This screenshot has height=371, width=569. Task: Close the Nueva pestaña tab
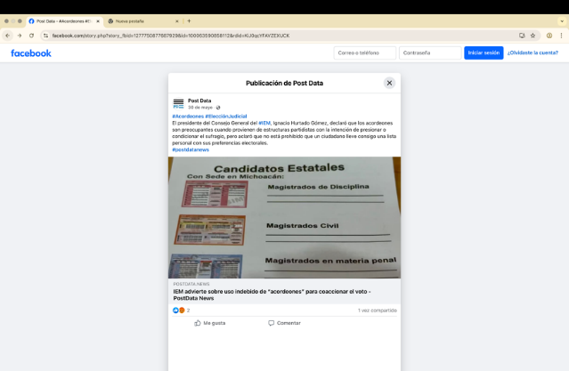pos(176,21)
